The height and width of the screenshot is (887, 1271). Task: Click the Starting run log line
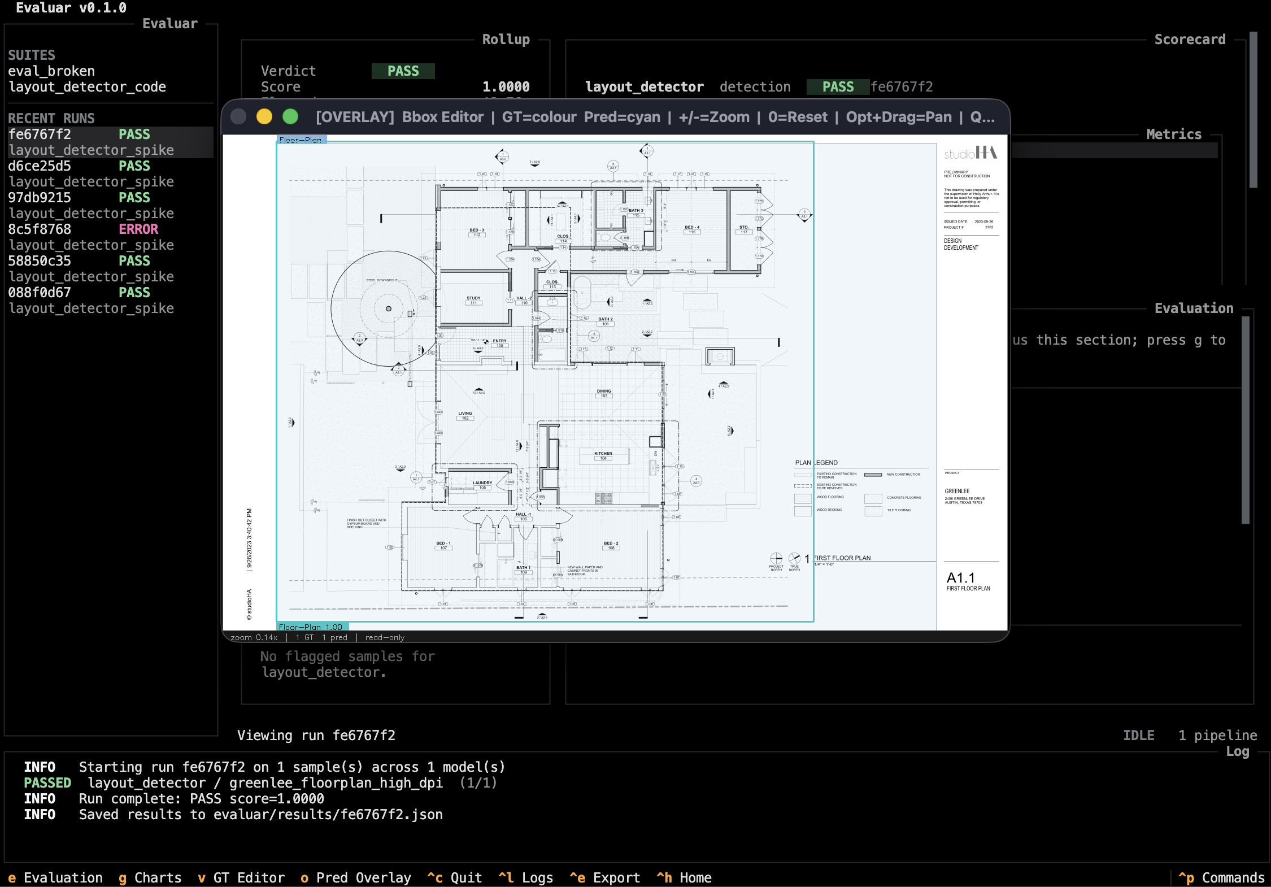click(x=264, y=767)
